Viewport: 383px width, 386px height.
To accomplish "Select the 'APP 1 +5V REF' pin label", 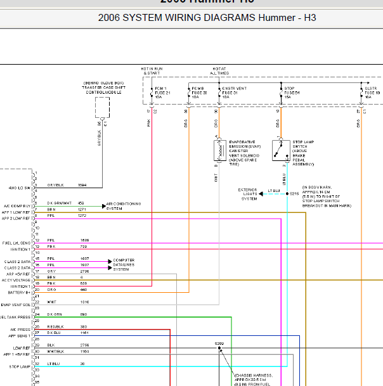I will click(x=16, y=354).
